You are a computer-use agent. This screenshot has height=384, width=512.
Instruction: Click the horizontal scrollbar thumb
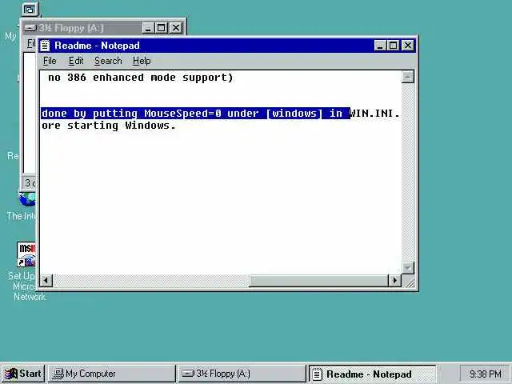tap(318, 281)
